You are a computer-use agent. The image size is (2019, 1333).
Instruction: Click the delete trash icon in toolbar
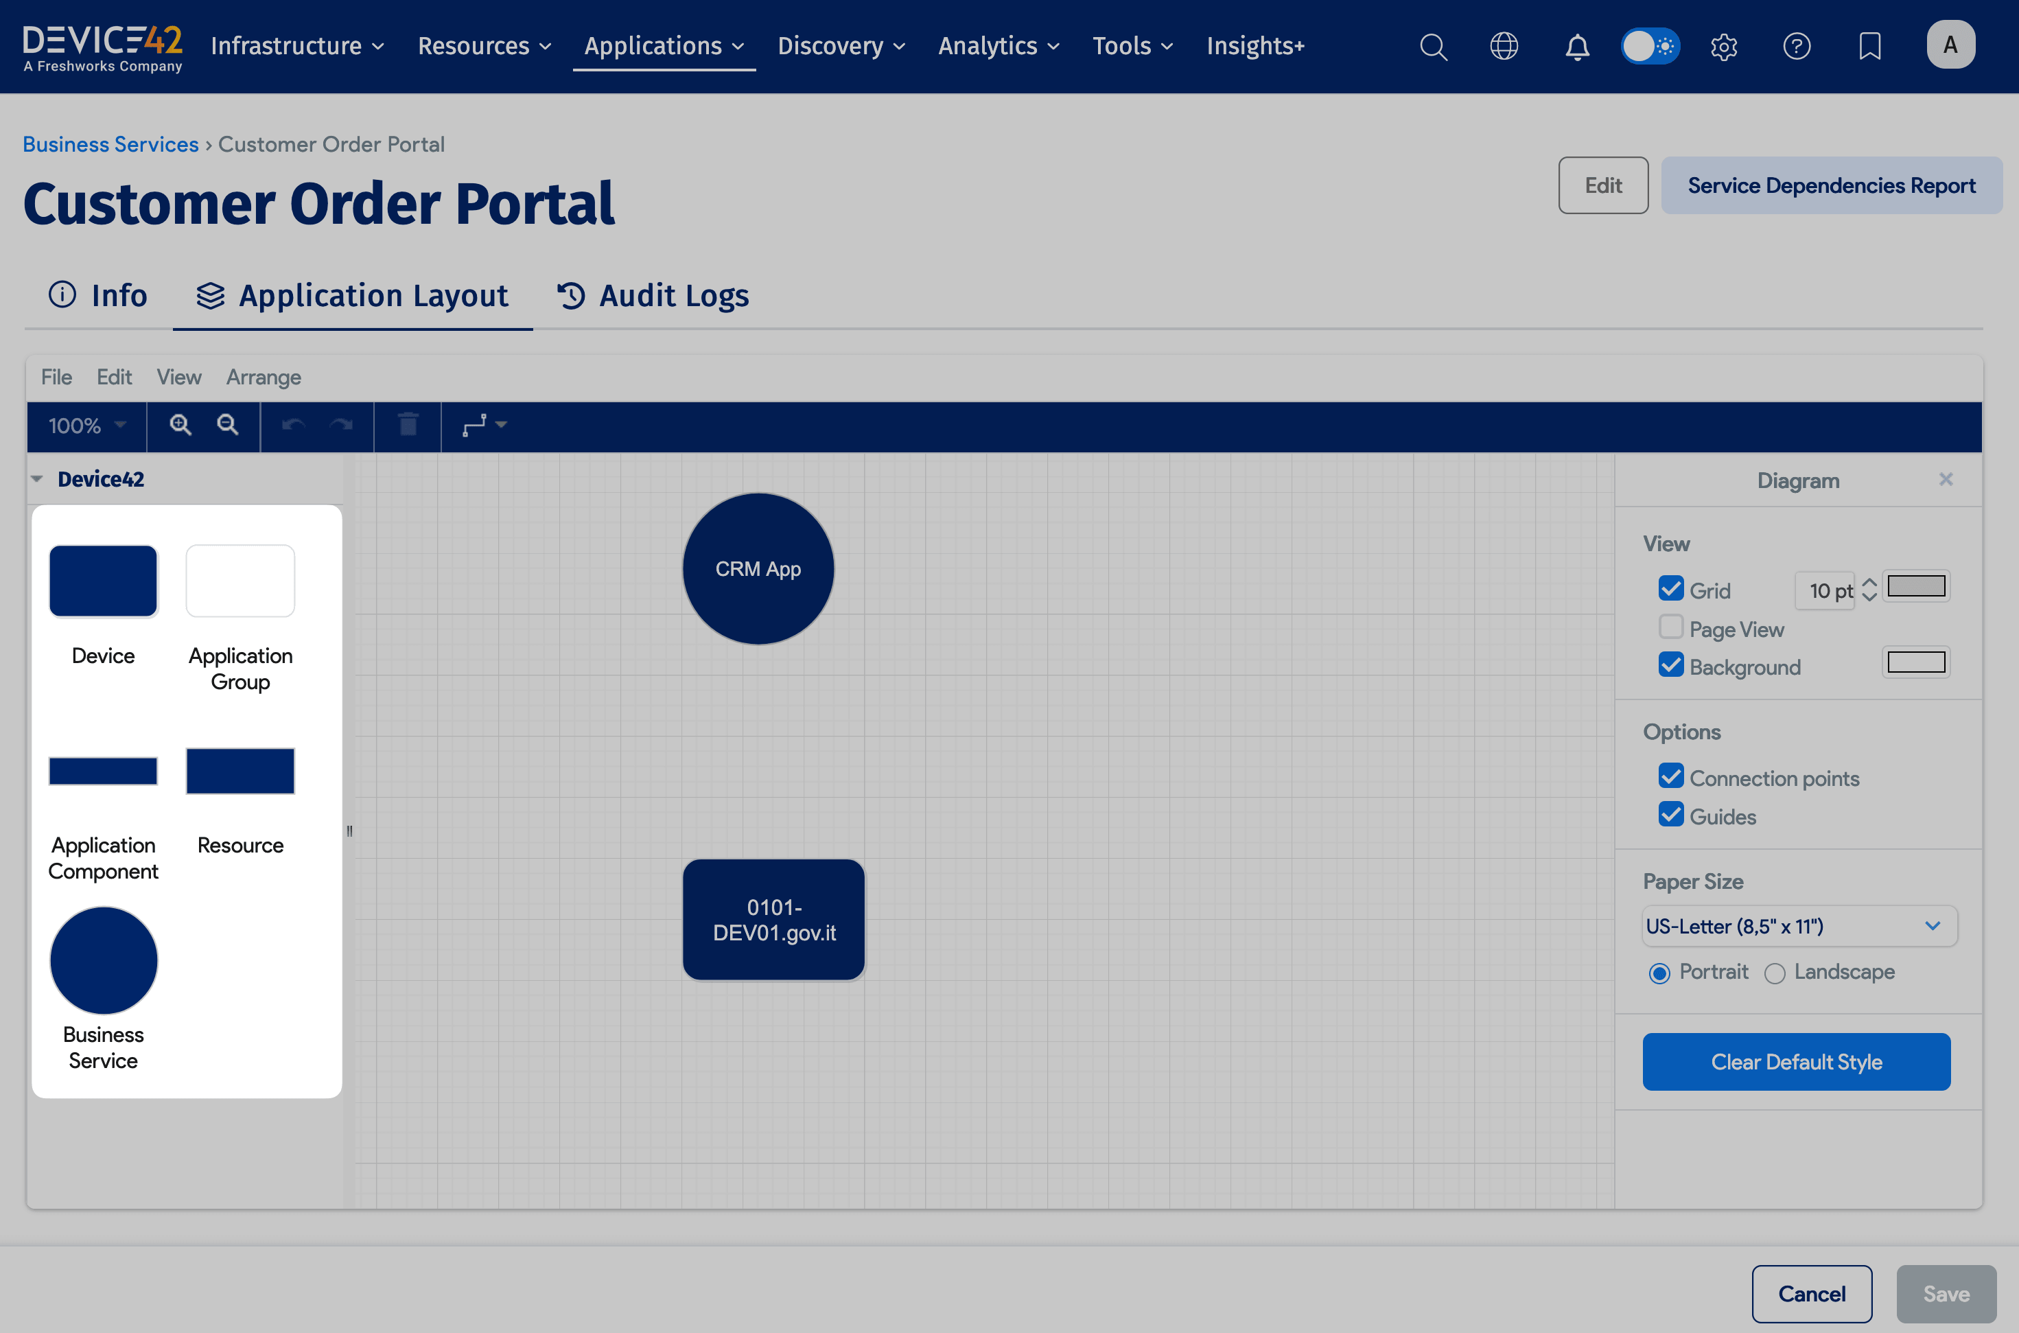point(408,425)
